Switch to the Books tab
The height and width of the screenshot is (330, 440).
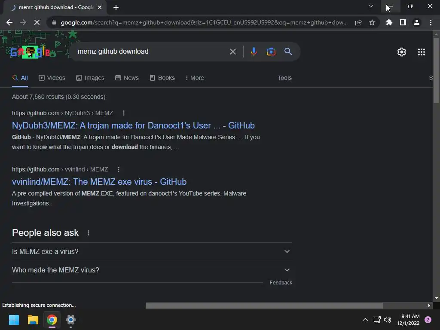tap(162, 78)
